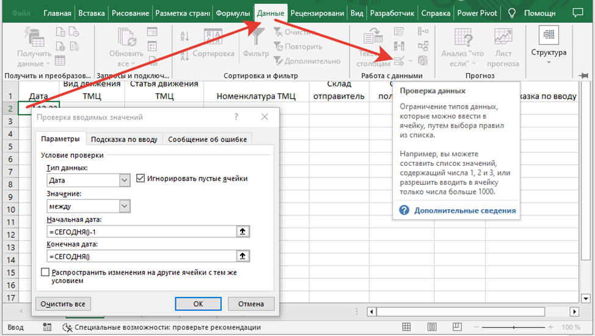Sort ascending with the А-Я icon
This screenshot has height=336, width=595.
[185, 35]
